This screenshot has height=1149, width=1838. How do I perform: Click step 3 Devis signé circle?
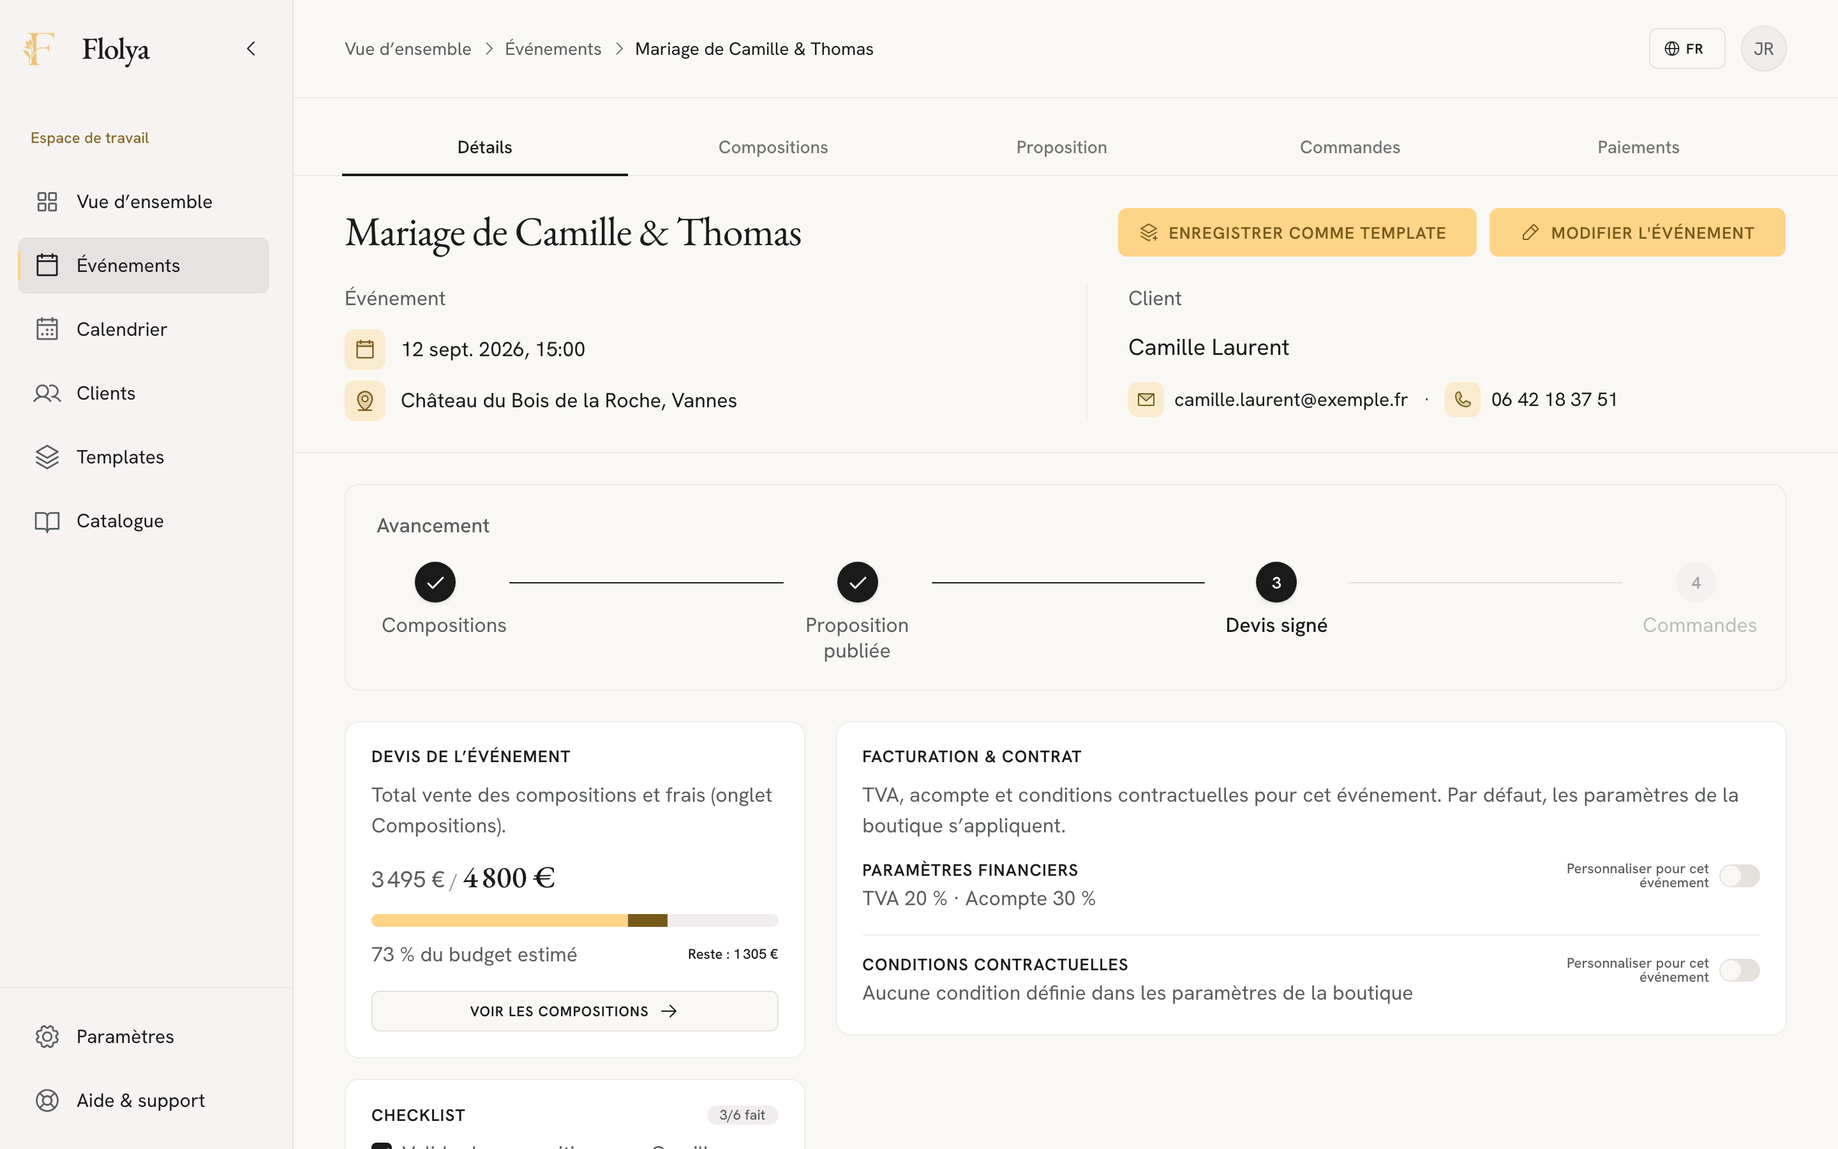click(1276, 582)
